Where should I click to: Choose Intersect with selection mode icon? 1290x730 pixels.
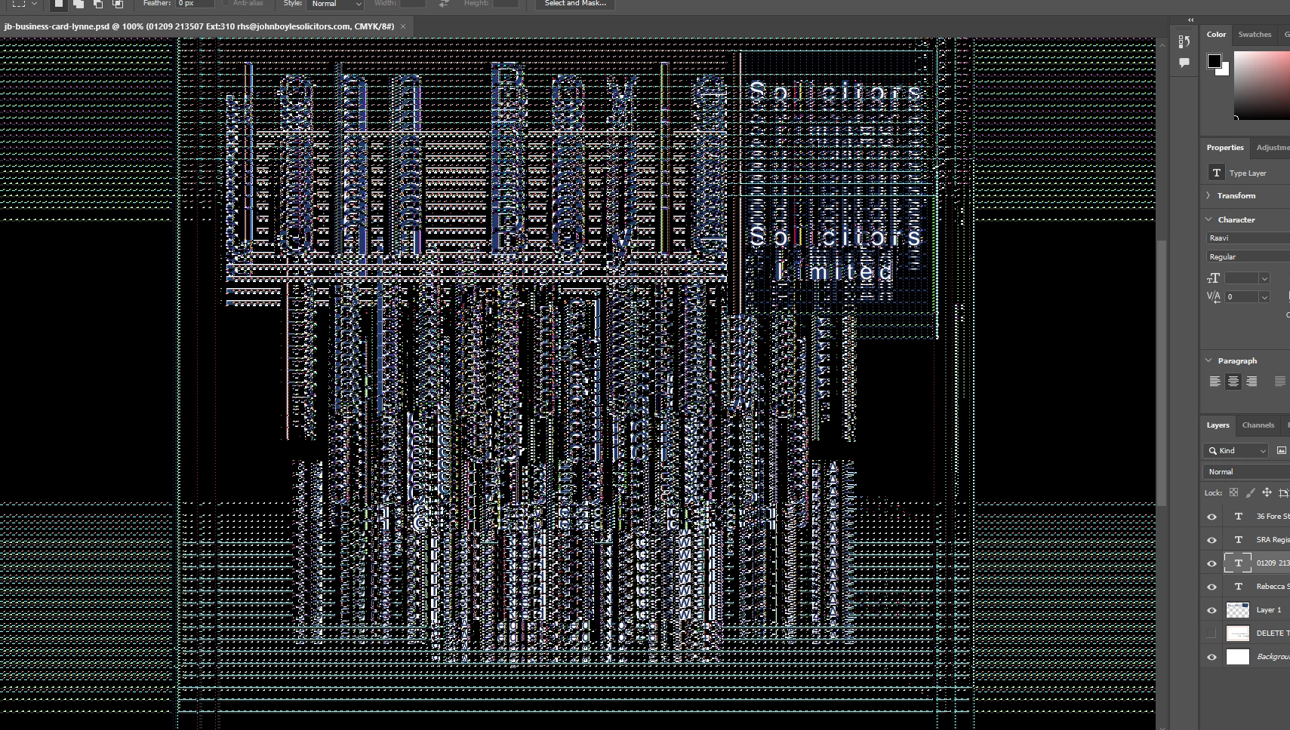coord(118,4)
